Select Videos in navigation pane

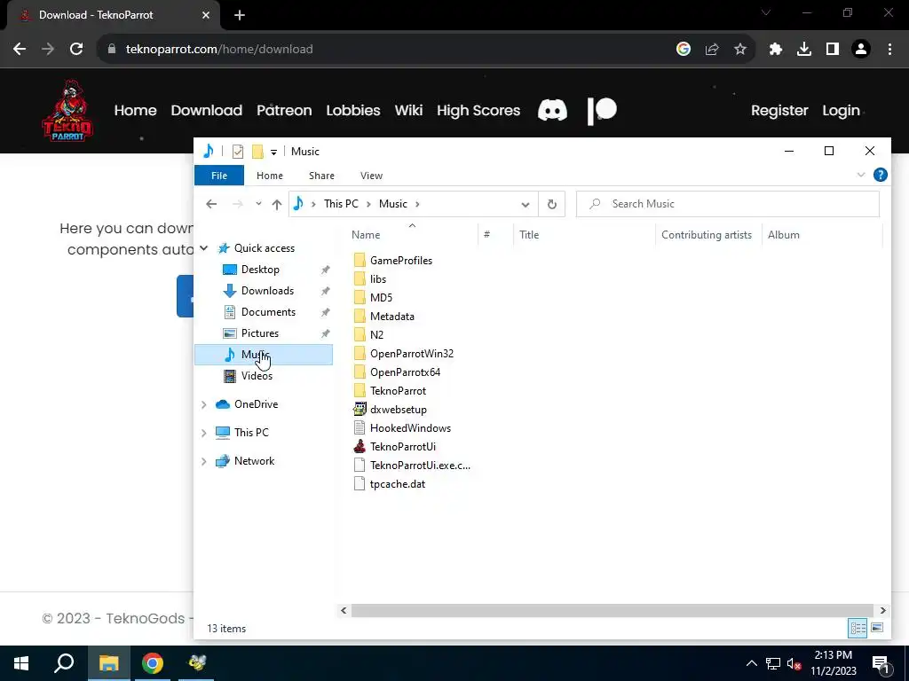[257, 376]
